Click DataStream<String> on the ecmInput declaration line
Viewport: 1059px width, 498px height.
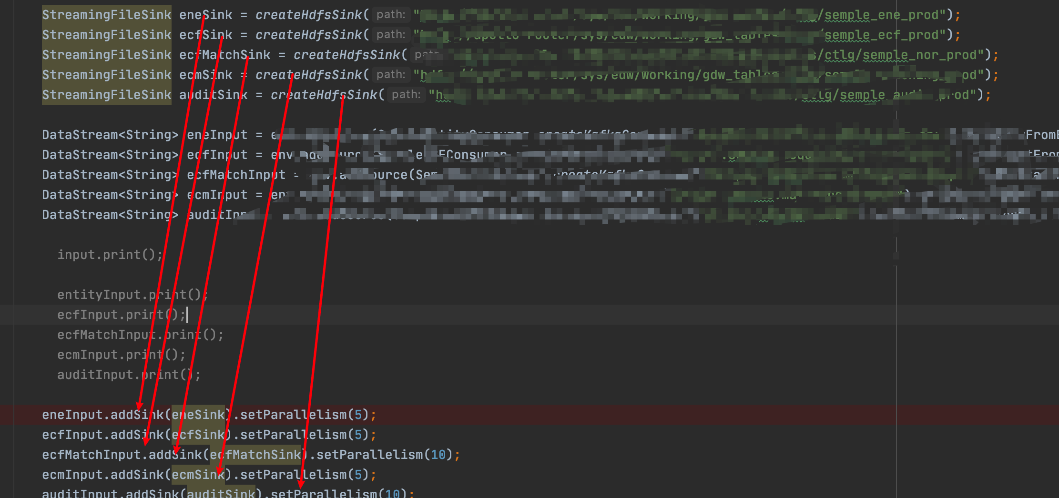110,195
